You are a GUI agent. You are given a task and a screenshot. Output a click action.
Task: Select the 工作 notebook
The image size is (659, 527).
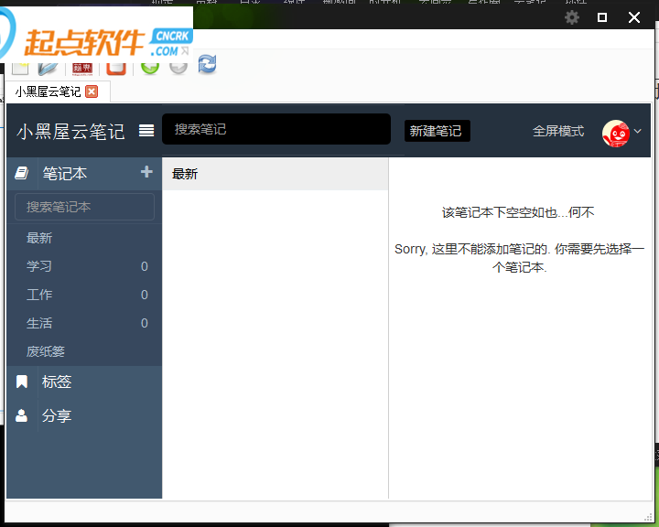pyautogui.click(x=84, y=295)
